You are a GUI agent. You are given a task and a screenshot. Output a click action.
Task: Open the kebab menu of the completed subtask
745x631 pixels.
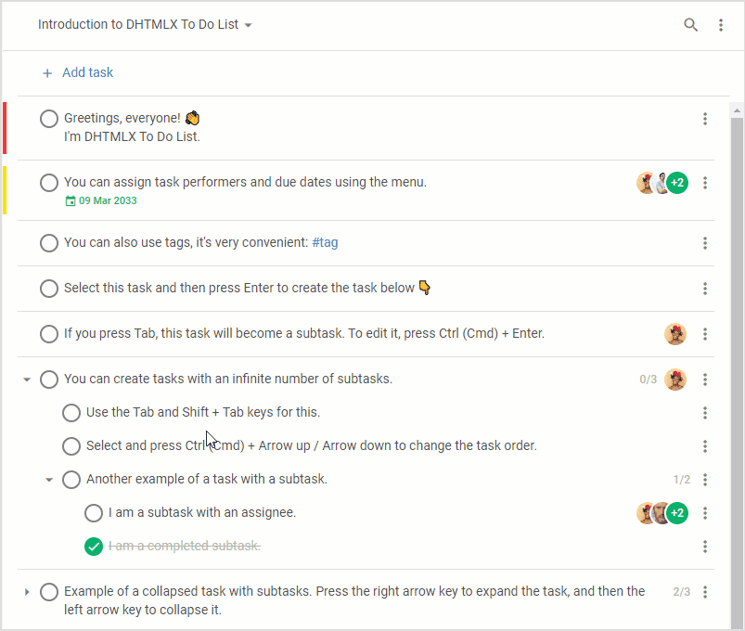pyautogui.click(x=704, y=547)
